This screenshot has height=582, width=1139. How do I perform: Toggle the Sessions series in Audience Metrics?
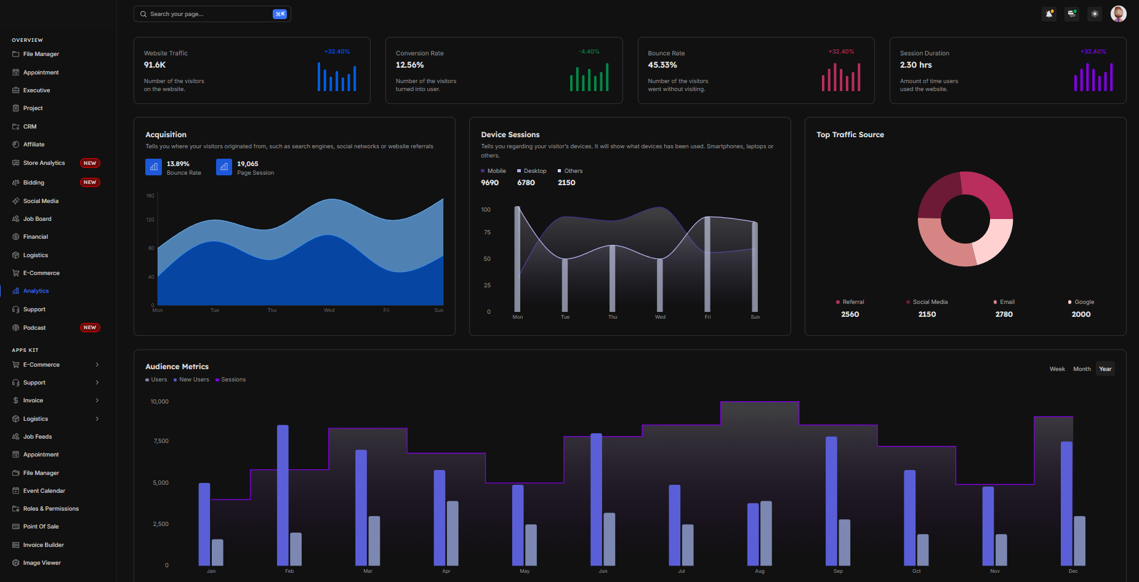pyautogui.click(x=231, y=380)
